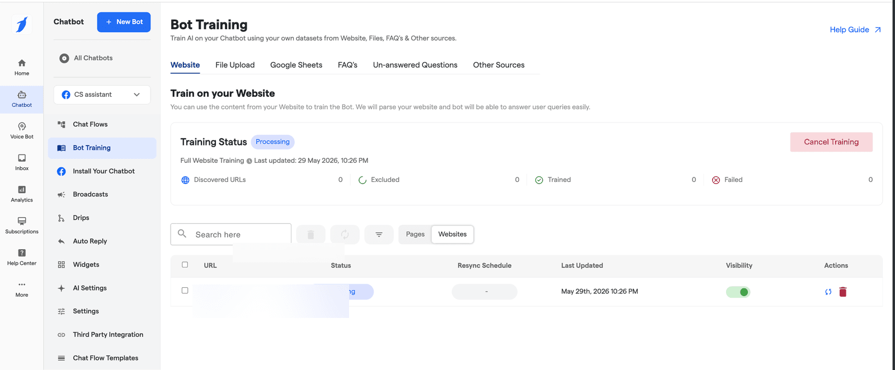Open the Other Sources tab
The width and height of the screenshot is (895, 370).
click(498, 65)
